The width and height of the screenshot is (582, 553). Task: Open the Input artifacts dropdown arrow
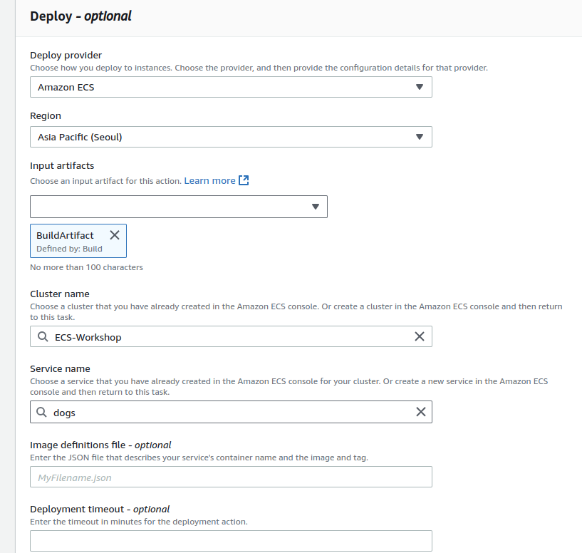[x=316, y=207]
